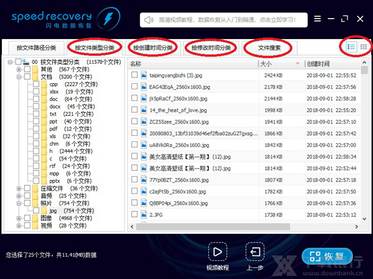Switch to 按创建时间分类 tab
Viewport: 373px width, 279px height.
click(153, 47)
